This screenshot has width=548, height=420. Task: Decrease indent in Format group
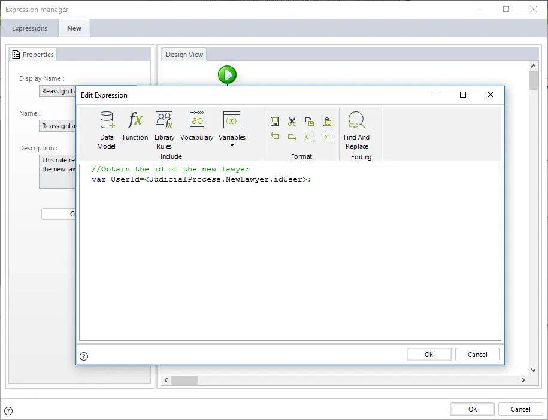pos(309,137)
